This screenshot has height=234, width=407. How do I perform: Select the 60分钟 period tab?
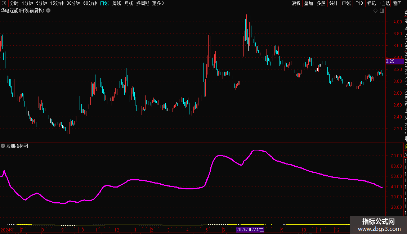pyautogui.click(x=90, y=3)
